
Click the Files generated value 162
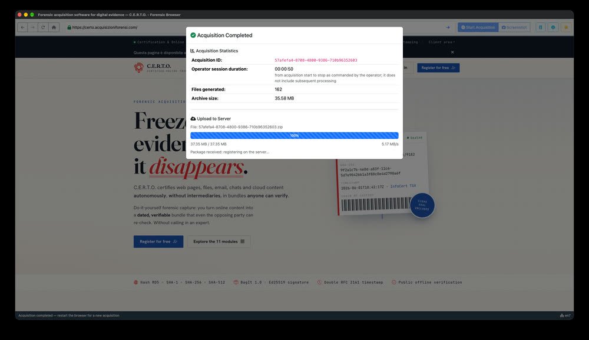coord(279,89)
